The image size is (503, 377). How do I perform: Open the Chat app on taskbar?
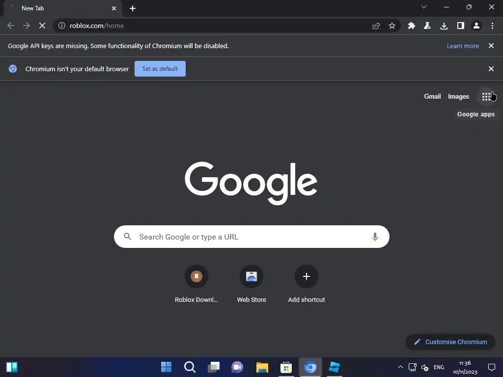point(237,367)
